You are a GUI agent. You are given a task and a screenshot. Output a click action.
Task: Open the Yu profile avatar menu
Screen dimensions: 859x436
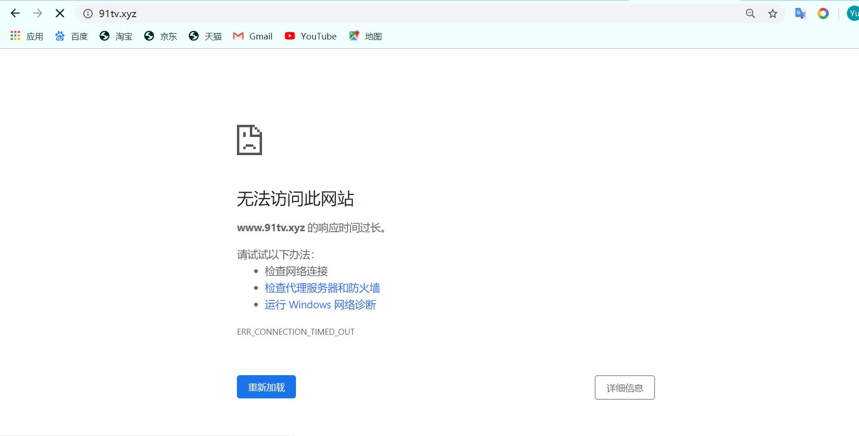click(853, 13)
